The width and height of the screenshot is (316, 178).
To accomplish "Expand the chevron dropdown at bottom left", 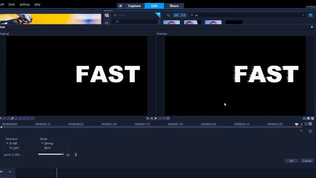I will 10,172.
